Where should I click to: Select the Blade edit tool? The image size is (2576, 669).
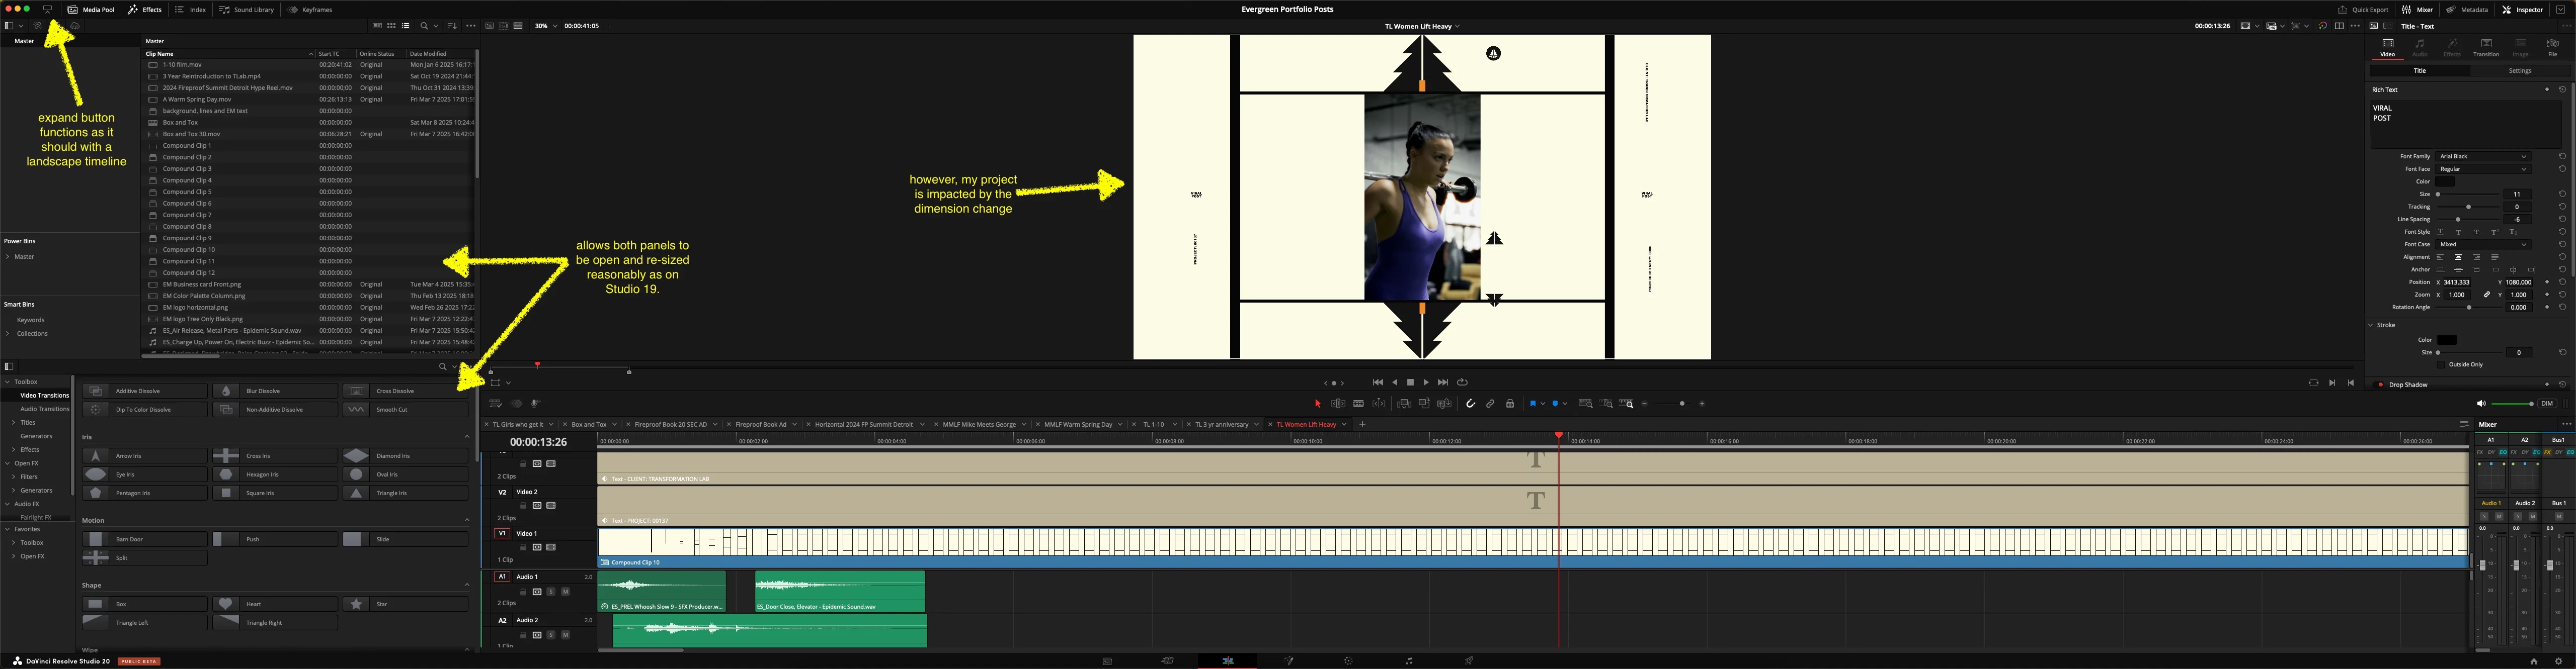[x=1358, y=404]
